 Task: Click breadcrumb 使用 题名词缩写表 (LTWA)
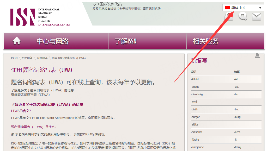click(69, 58)
